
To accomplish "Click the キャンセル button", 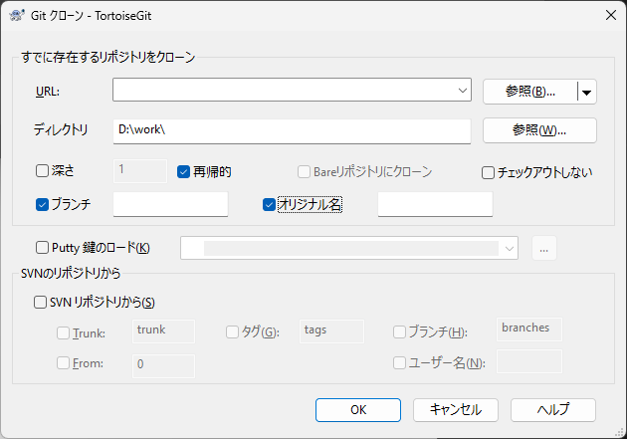I will coord(455,409).
